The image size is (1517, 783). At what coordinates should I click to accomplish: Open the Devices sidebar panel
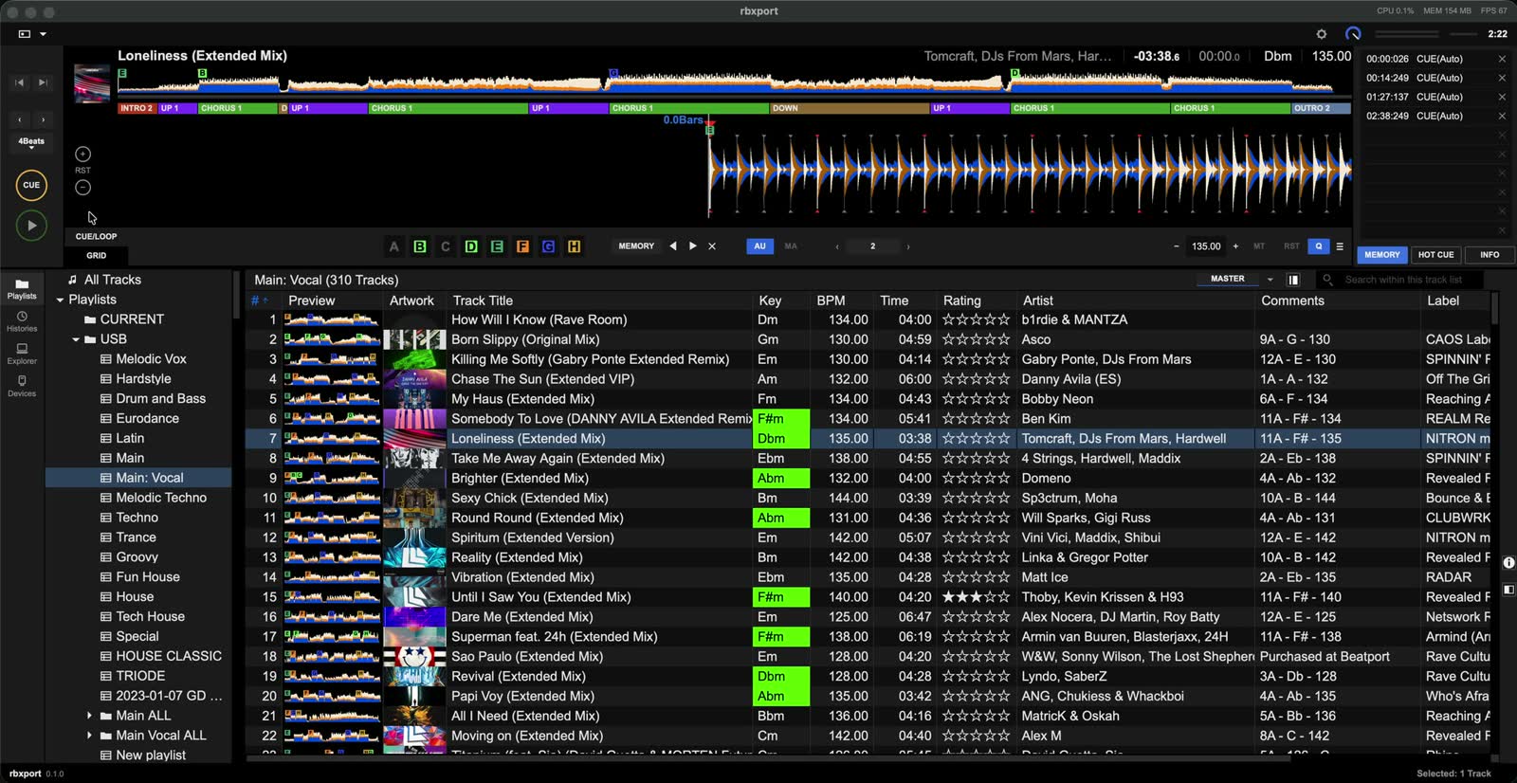(x=22, y=385)
